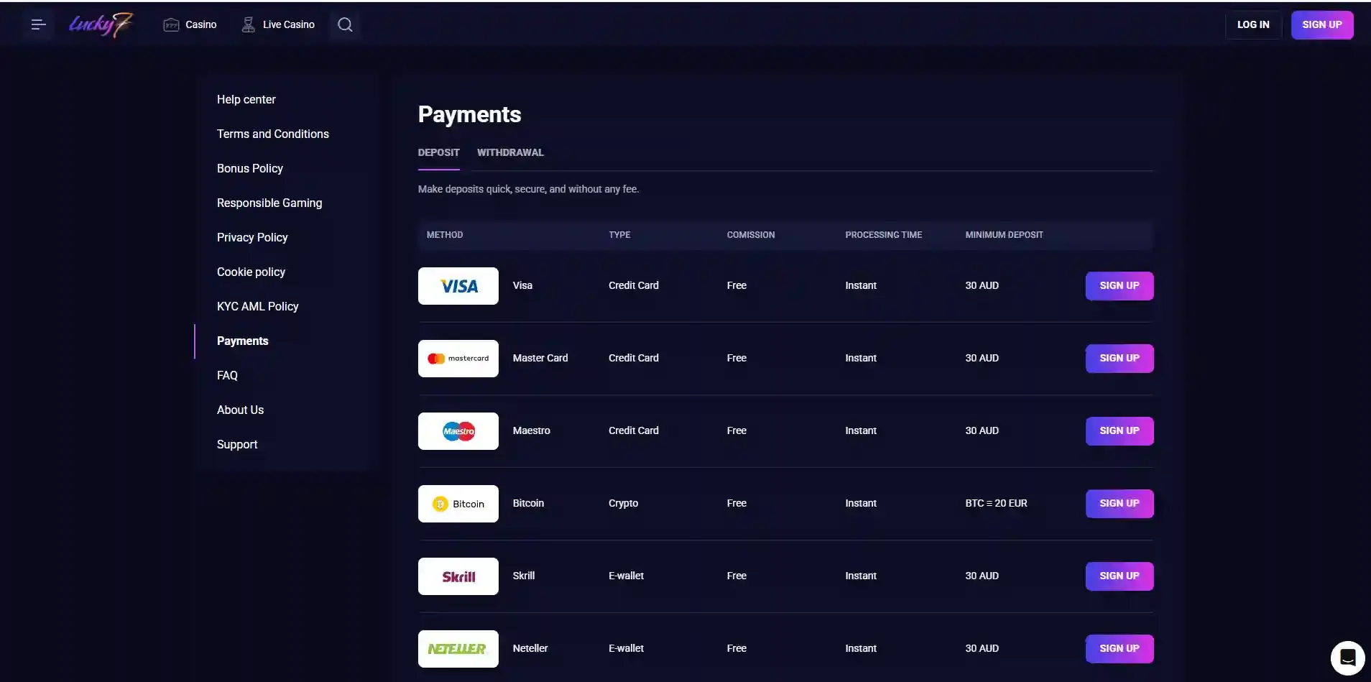The width and height of the screenshot is (1371, 682).
Task: Click Sign Up in Visa row
Action: click(x=1120, y=286)
